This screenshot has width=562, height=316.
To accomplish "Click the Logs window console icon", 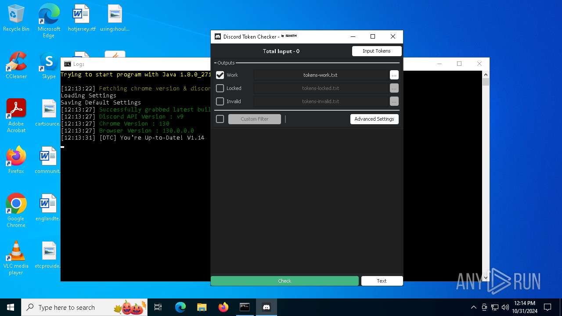I will [67, 64].
